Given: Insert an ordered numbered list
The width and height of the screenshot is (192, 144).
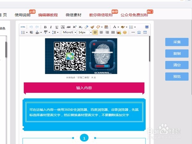Looking at the screenshot, I should click(x=131, y=27).
